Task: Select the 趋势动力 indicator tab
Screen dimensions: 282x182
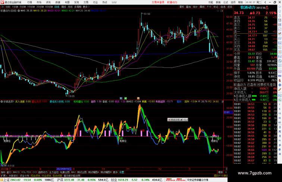Action: click(43, 172)
